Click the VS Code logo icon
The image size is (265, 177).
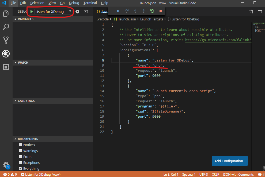tap(4, 3)
